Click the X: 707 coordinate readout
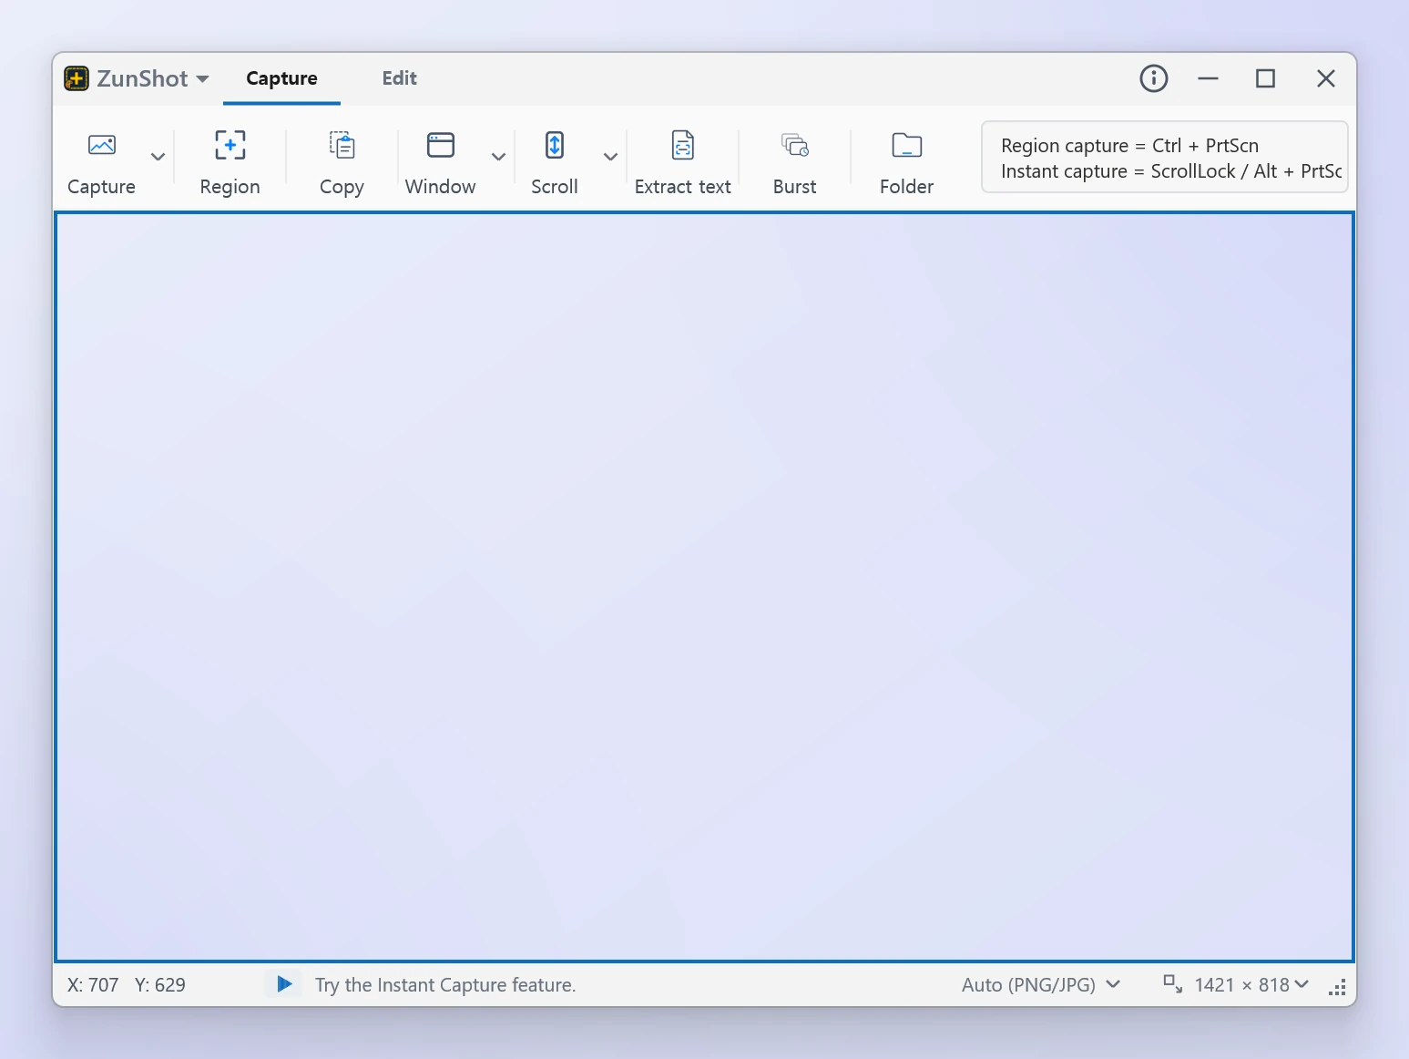The width and height of the screenshot is (1409, 1059). coord(93,985)
